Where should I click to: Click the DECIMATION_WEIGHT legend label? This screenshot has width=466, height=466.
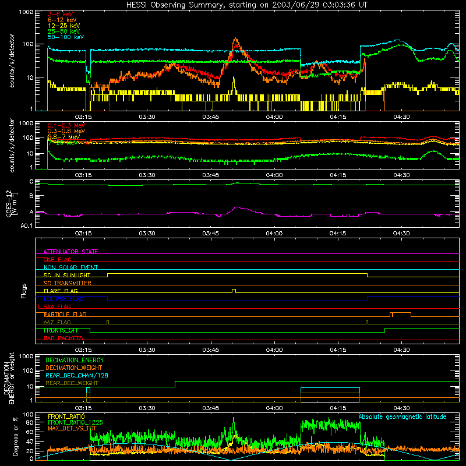[x=74, y=368]
